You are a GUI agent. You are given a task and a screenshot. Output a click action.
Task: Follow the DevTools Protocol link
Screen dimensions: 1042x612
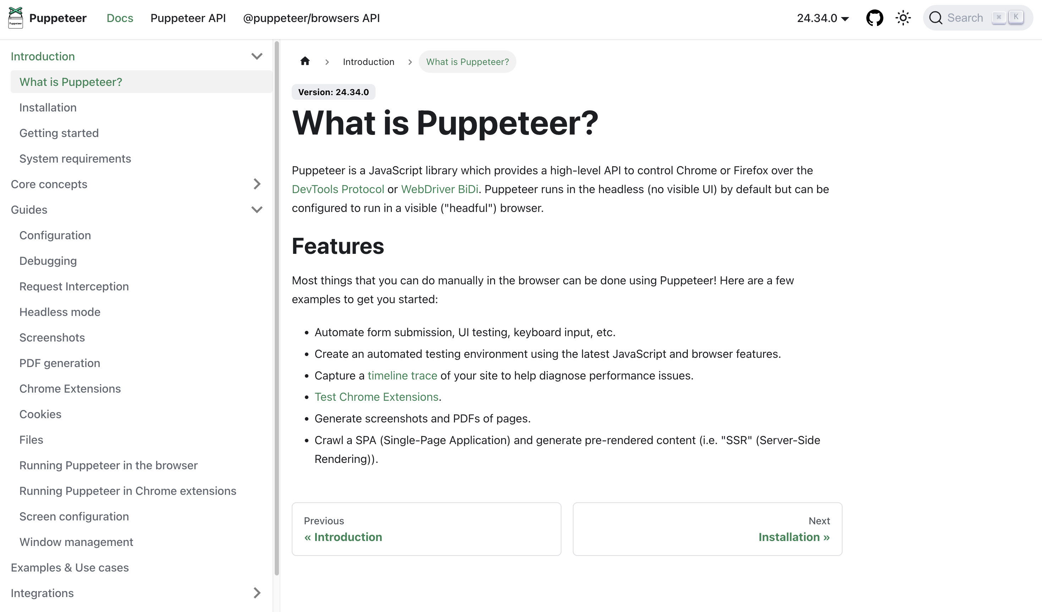pos(338,189)
